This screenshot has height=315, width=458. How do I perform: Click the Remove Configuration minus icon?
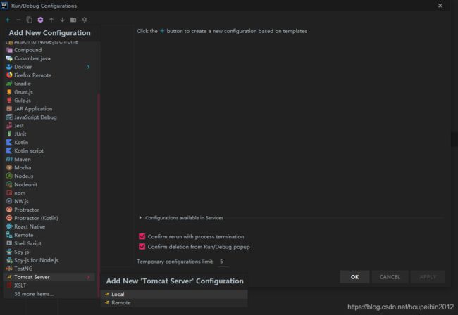click(18, 20)
